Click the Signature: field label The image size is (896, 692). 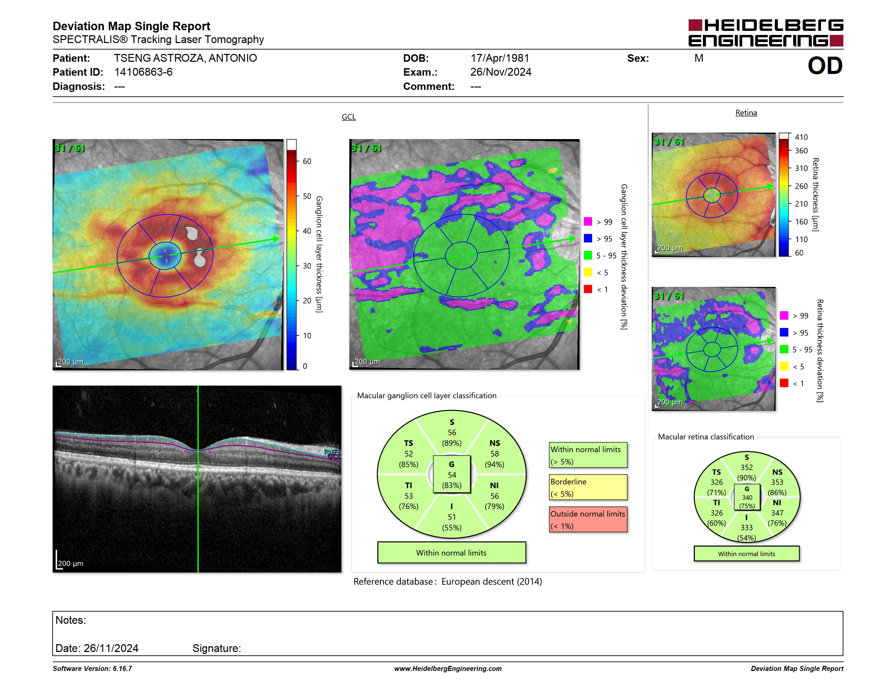click(217, 648)
